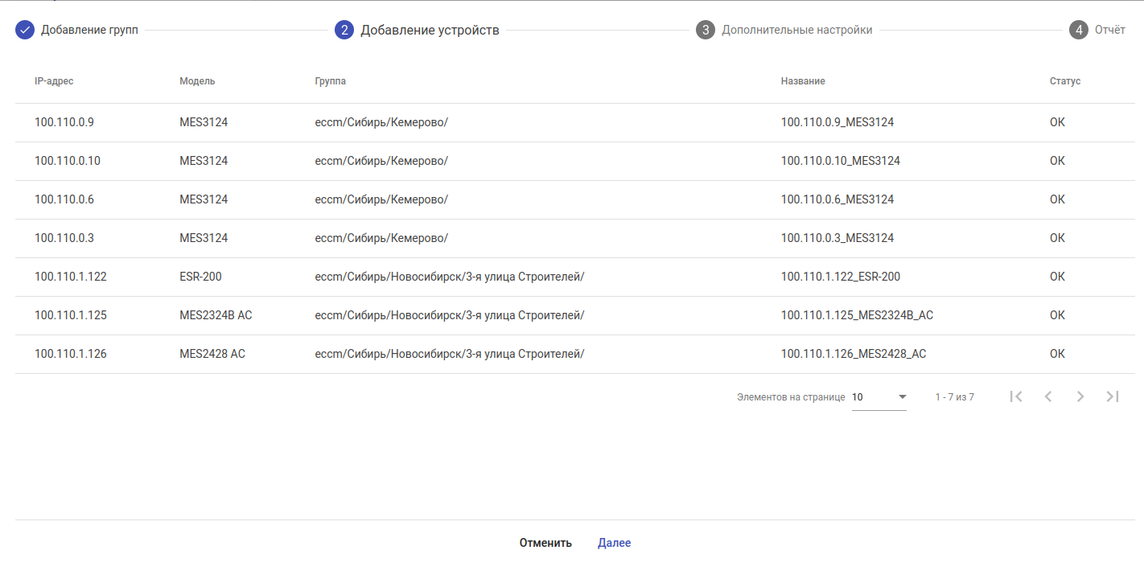
Task: Open the Отчёт step
Action: (1109, 31)
